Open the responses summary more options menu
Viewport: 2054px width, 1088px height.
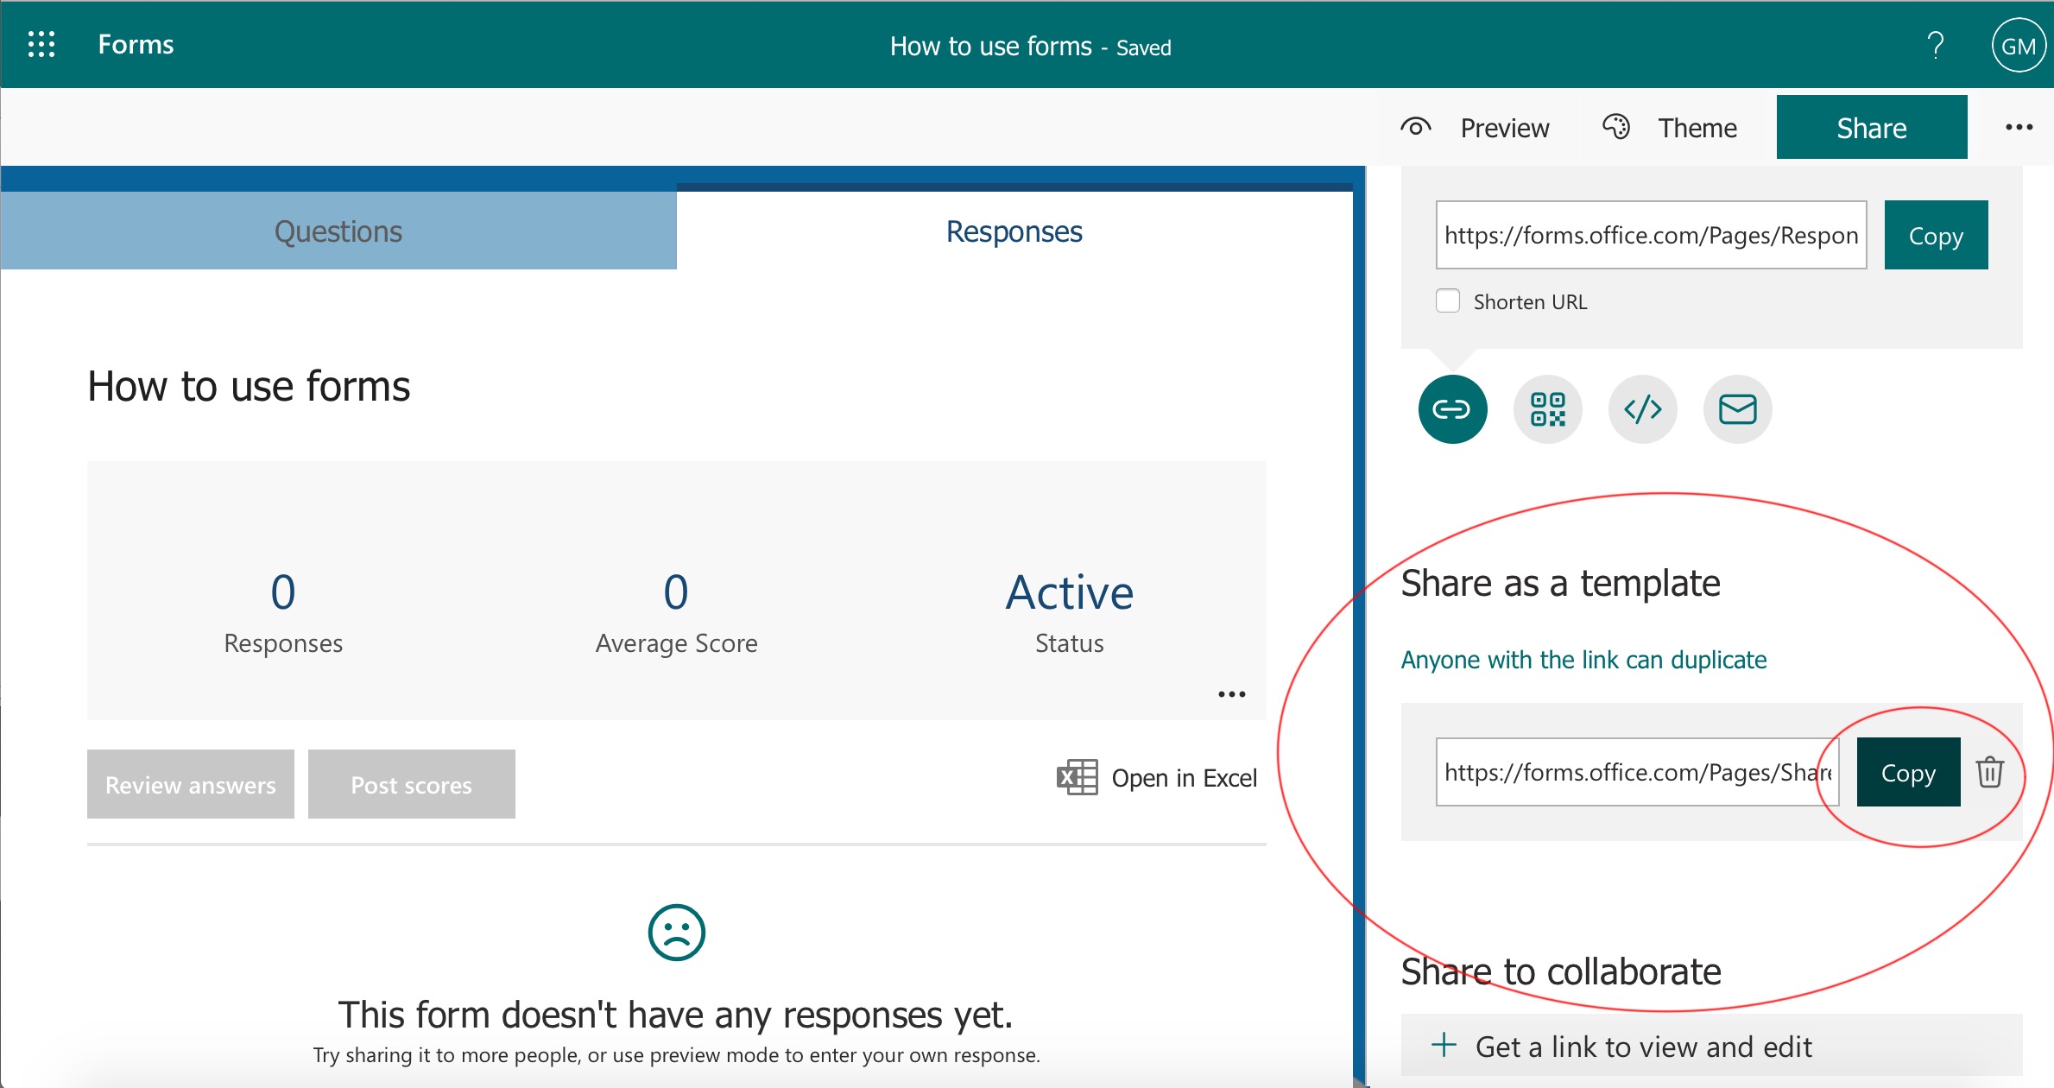point(1231,694)
